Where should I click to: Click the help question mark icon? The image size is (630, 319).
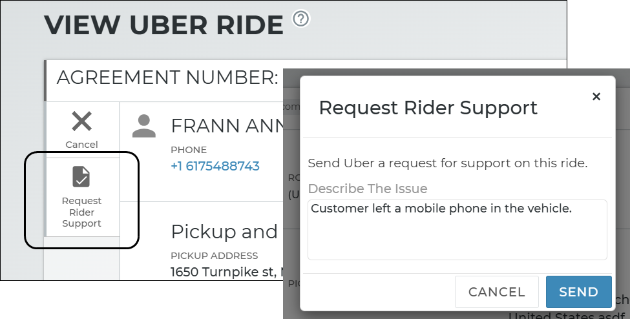point(301,19)
